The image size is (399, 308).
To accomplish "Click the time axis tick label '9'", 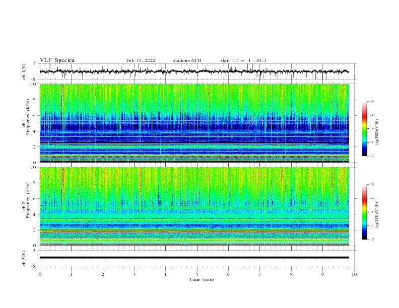I will (x=322, y=274).
